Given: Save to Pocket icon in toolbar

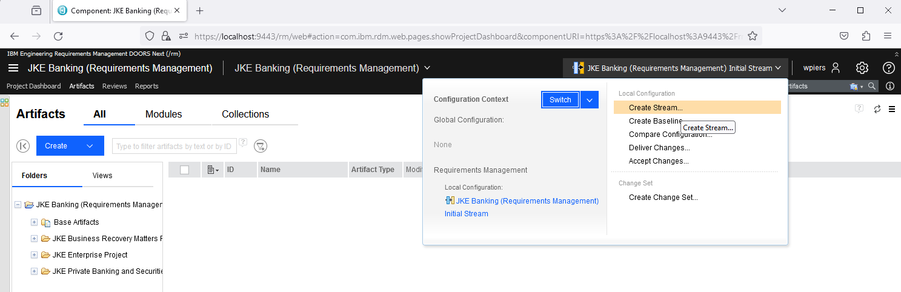Looking at the screenshot, I should (843, 36).
